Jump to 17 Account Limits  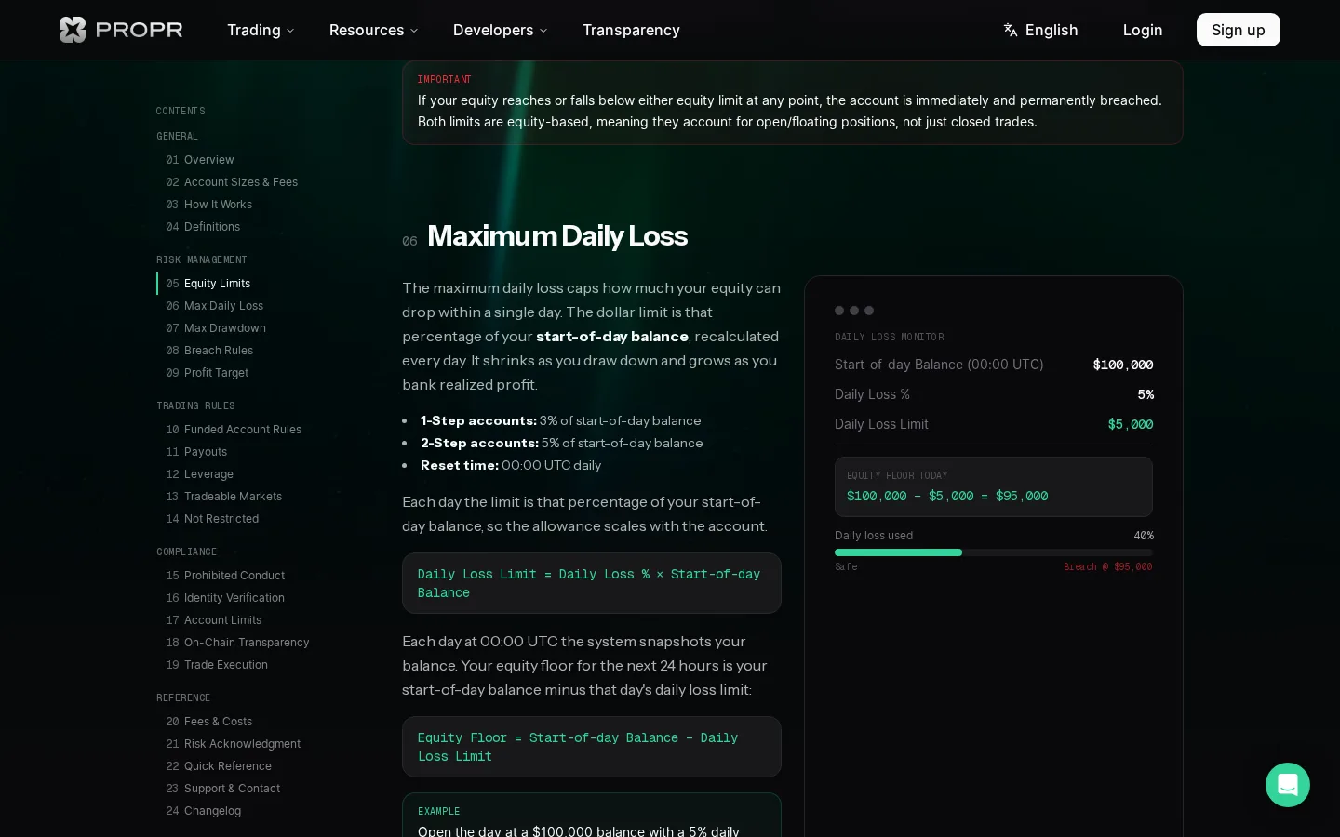pos(214,620)
